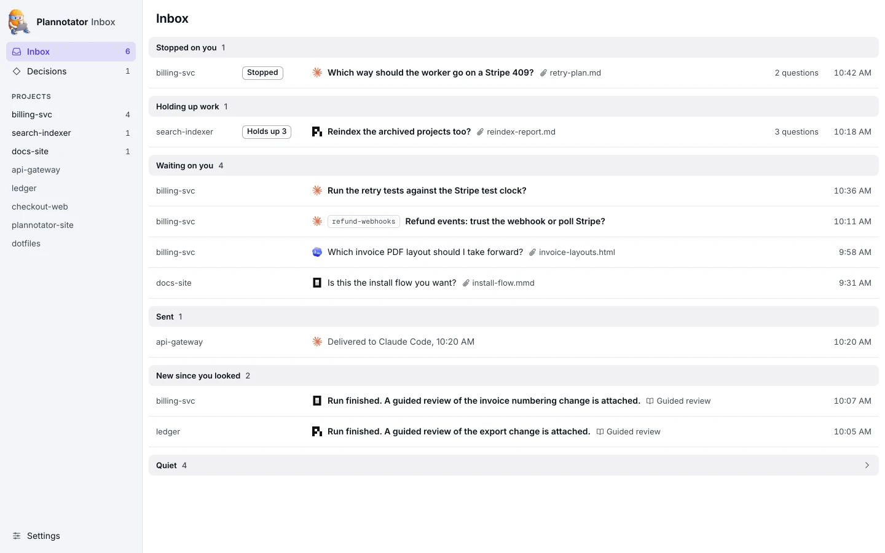The image size is (885, 553).
Task: Select the api-gateway project in sidebar
Action: click(x=71, y=170)
